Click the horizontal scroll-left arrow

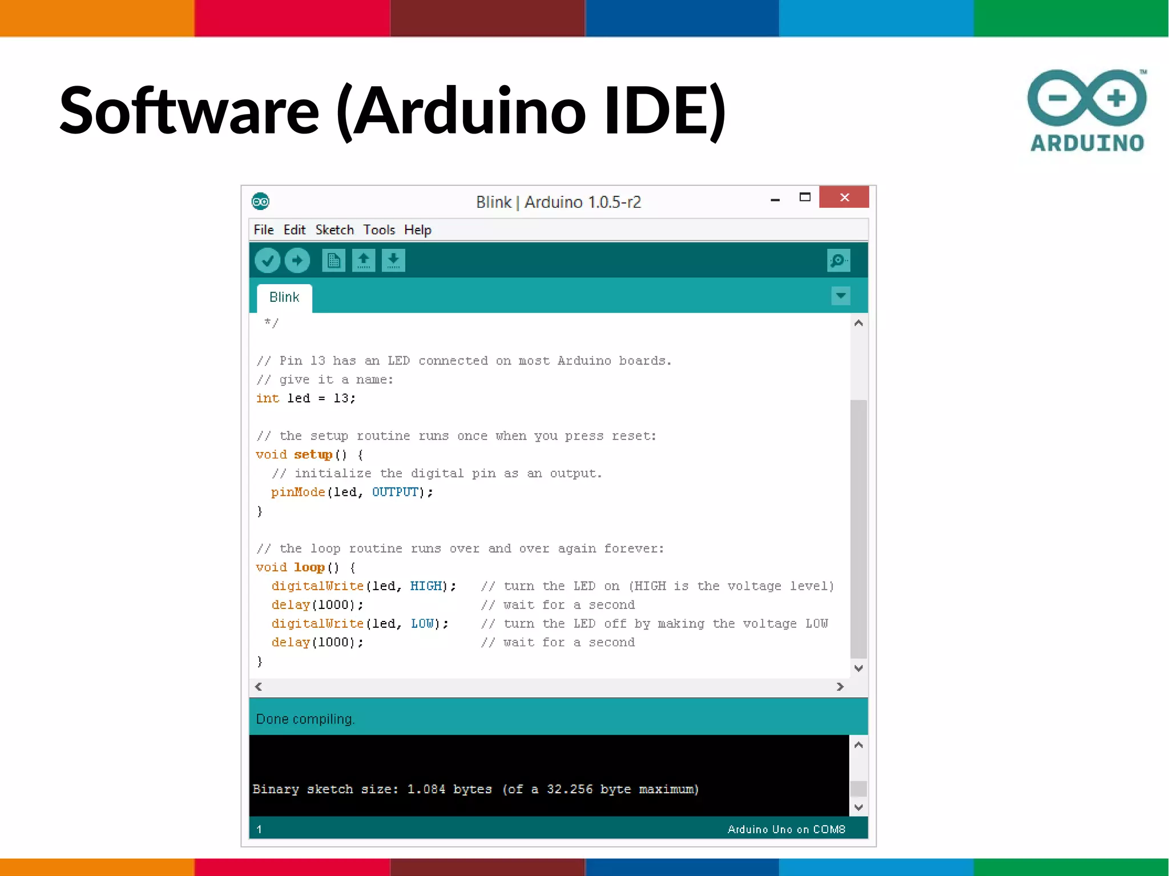259,687
